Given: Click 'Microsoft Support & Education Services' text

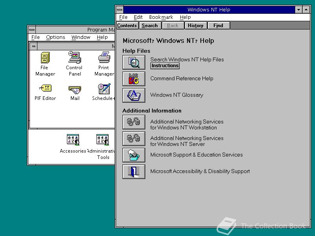Looking at the screenshot, I should click(196, 155).
